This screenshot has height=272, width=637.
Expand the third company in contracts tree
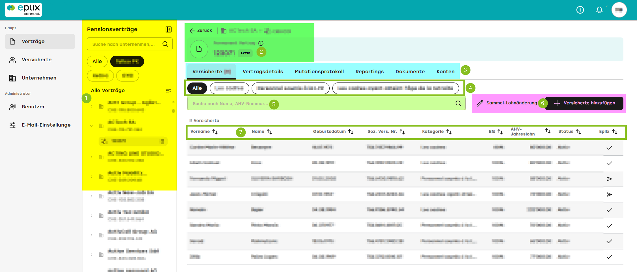92,157
